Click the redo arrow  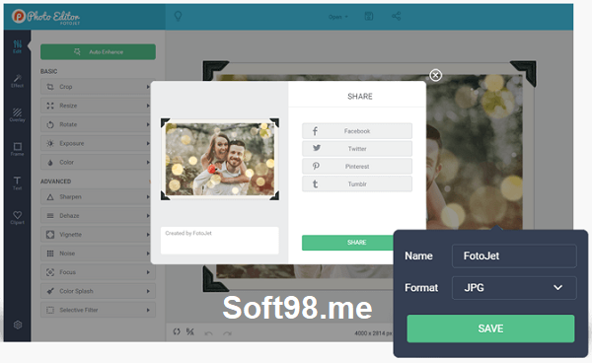tap(227, 333)
